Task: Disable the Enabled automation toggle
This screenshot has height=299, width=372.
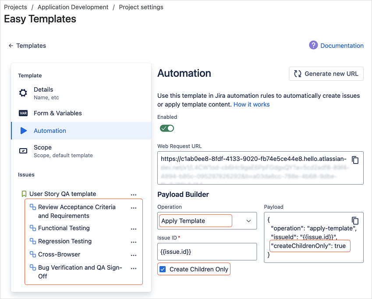Action: click(167, 128)
